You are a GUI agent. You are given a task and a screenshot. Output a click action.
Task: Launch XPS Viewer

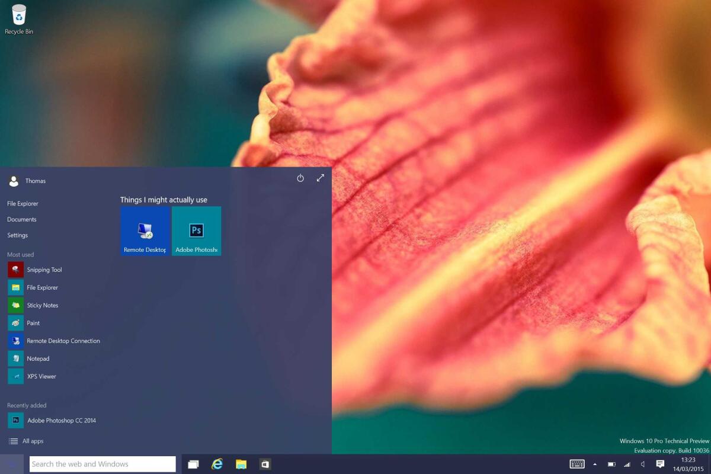[x=41, y=376]
